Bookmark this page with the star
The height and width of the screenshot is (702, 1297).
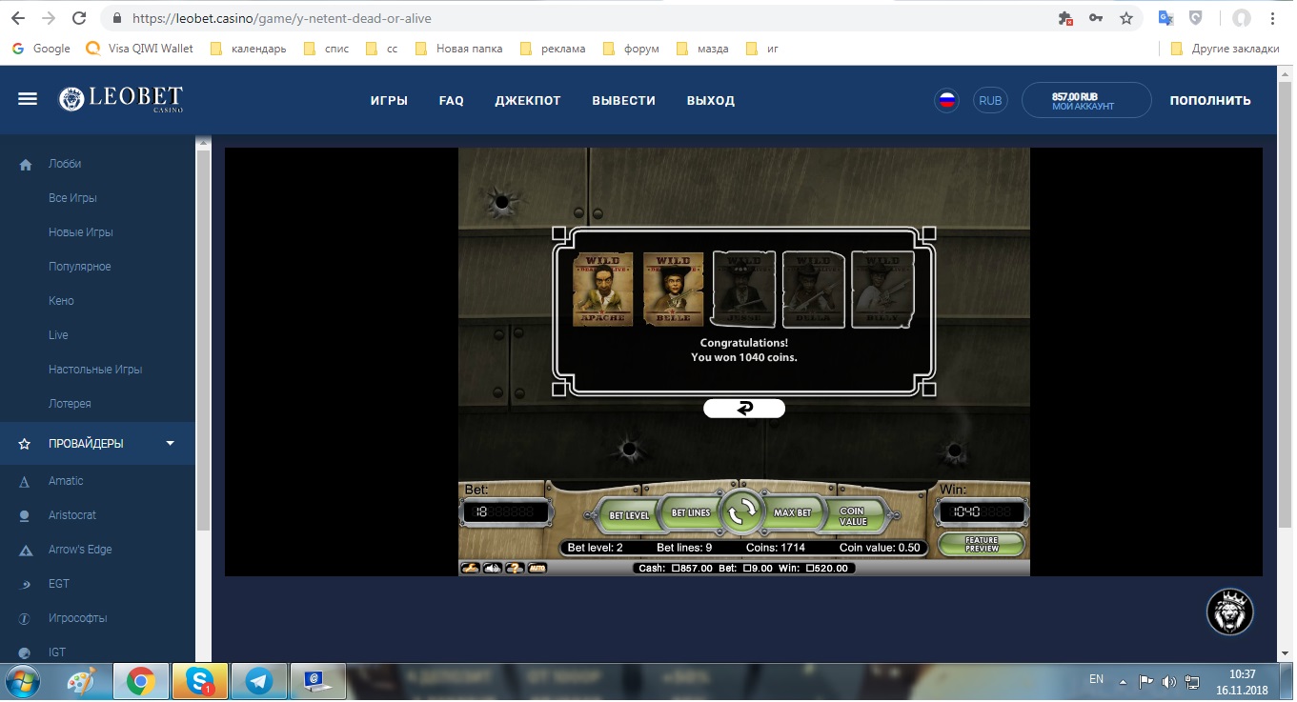pos(1126,18)
